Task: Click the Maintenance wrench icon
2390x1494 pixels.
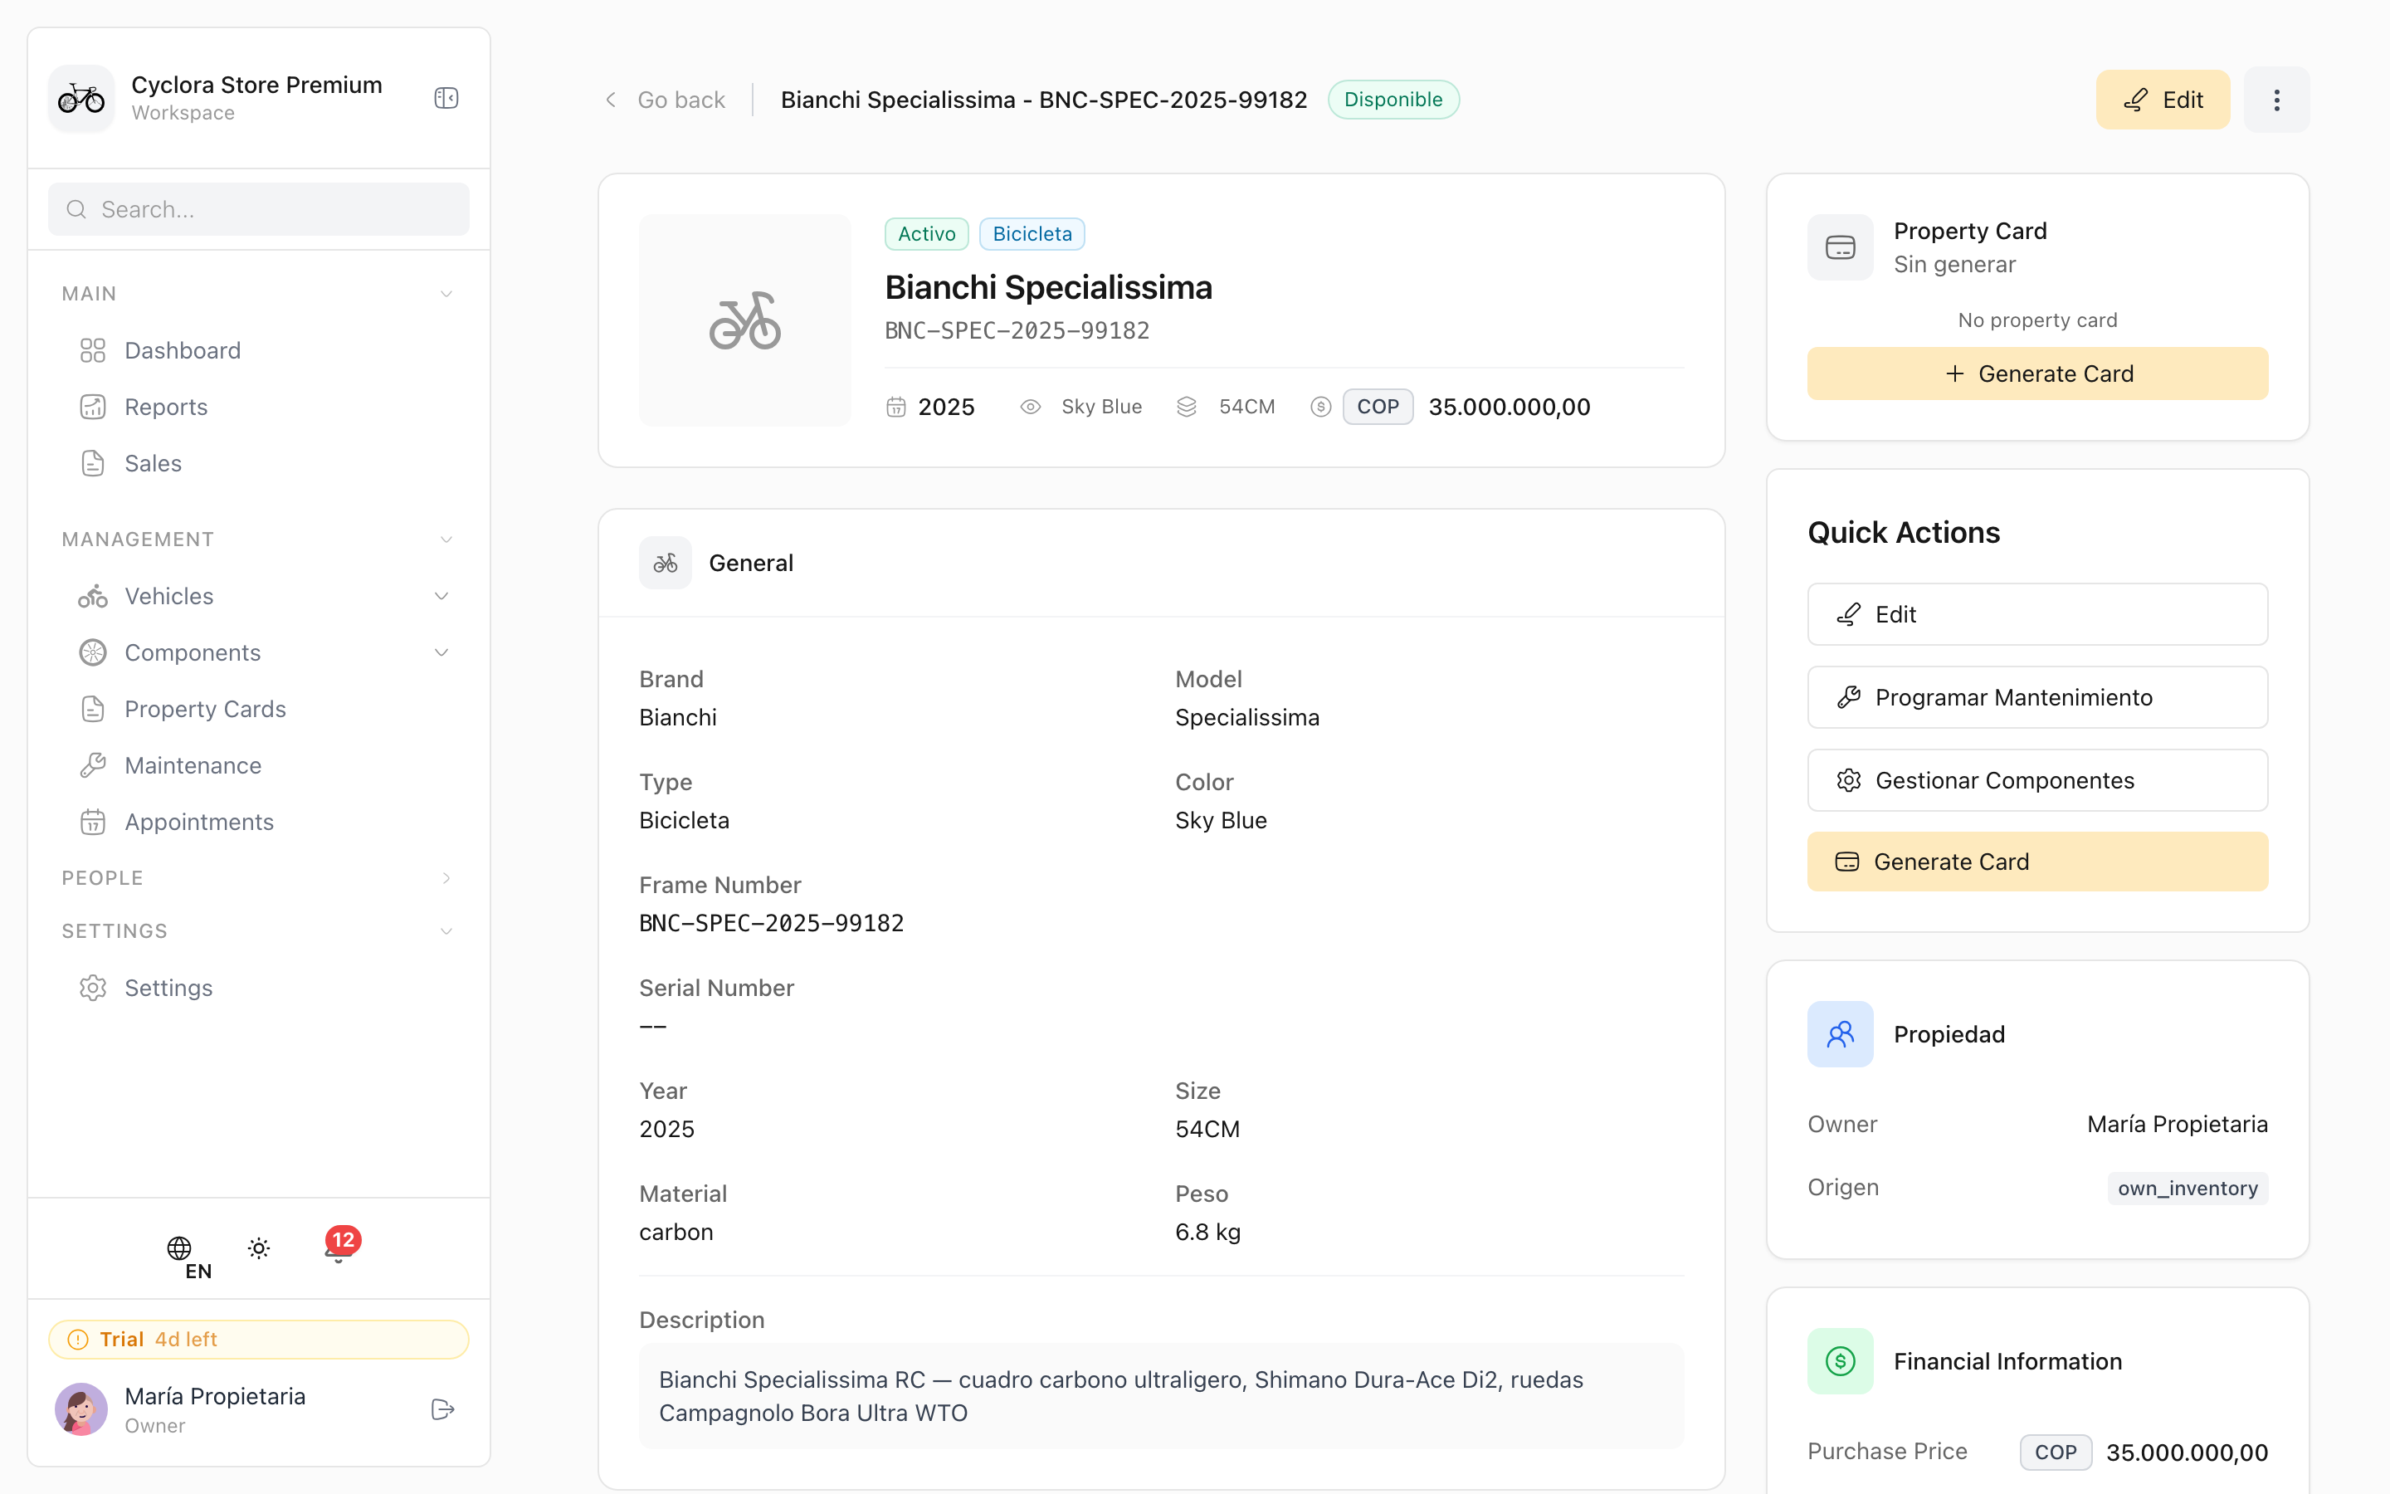Action: tap(93, 764)
